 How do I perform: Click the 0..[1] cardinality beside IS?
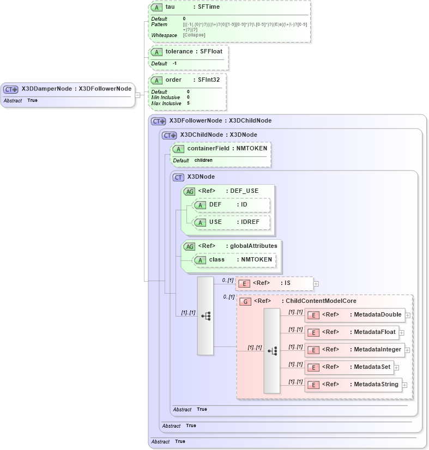pyautogui.click(x=228, y=280)
